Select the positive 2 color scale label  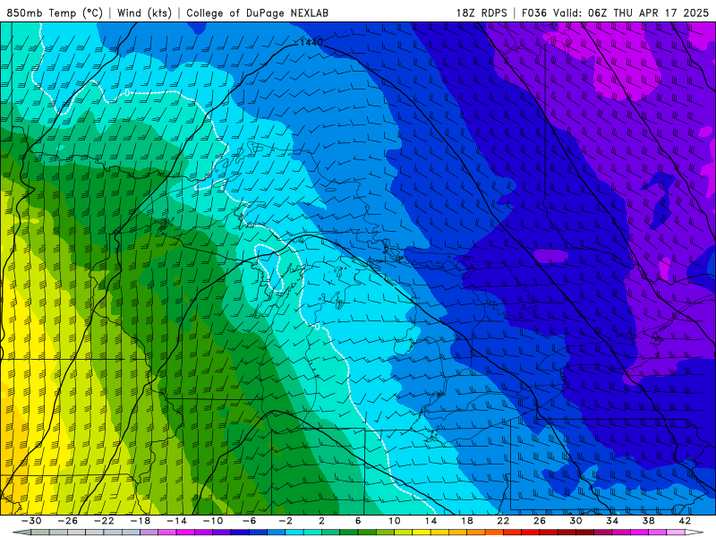[321, 521]
